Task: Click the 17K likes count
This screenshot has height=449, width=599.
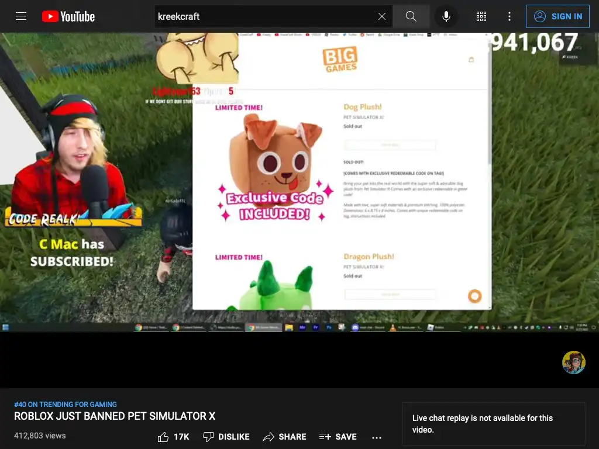Action: [x=181, y=437]
